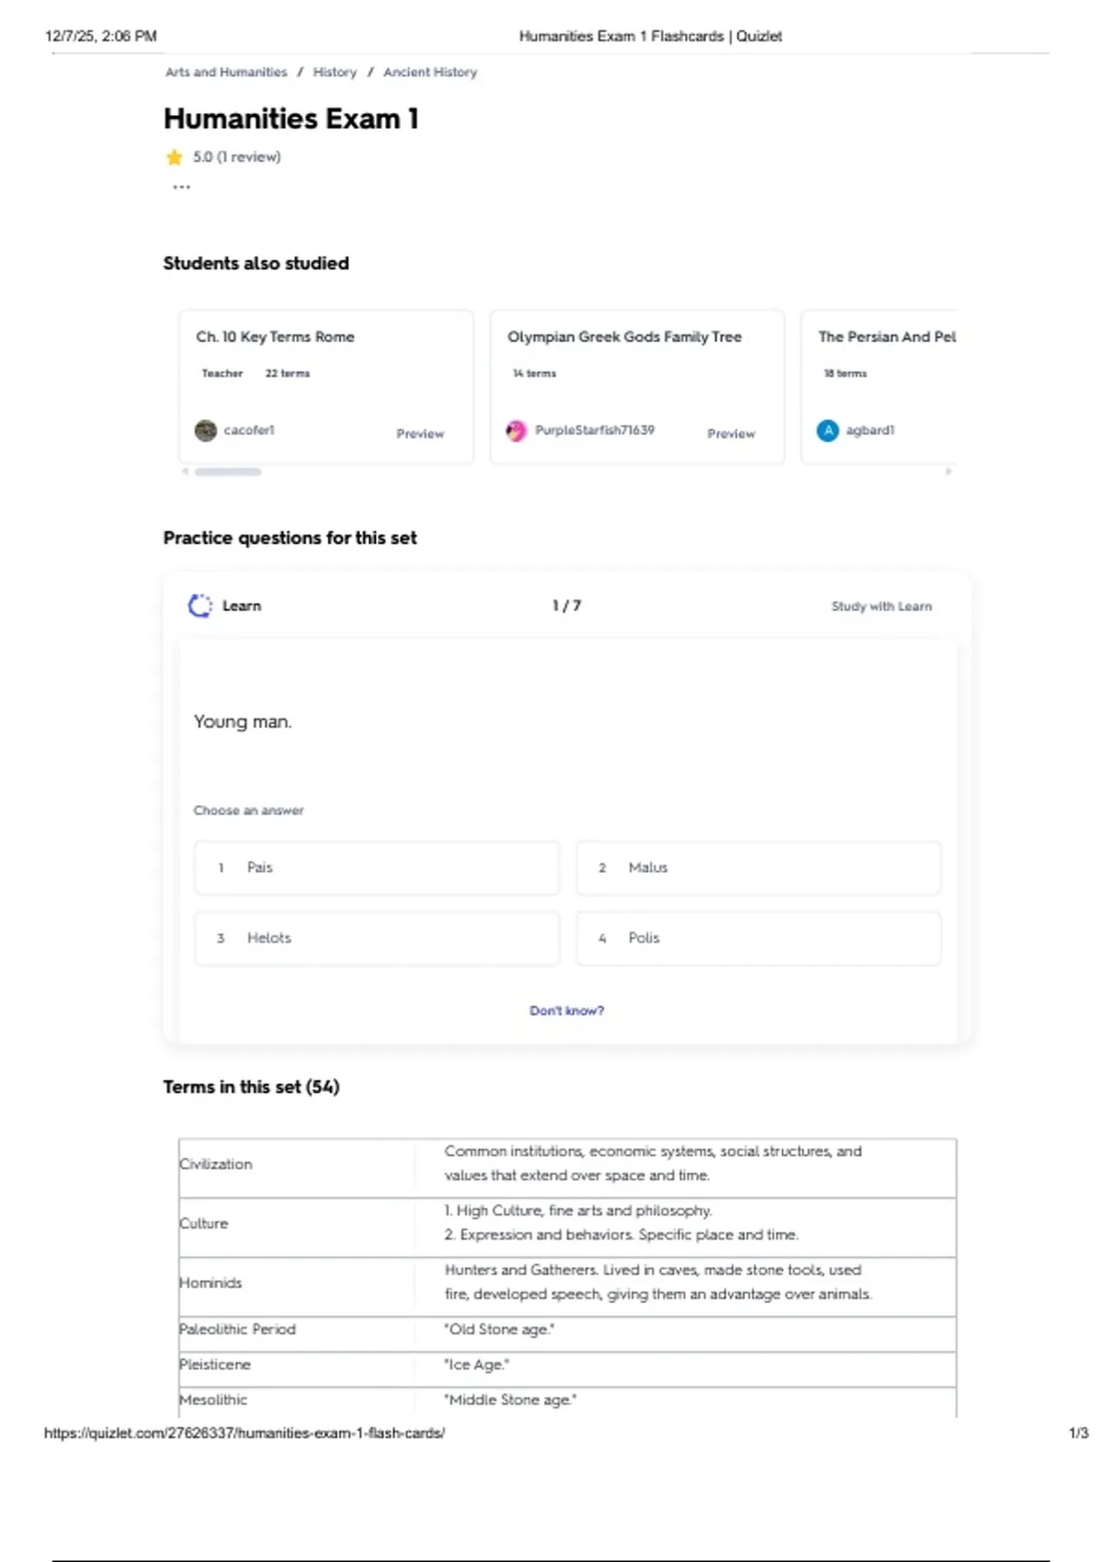Preview the Ch. 10 Key Terms Rome set
The image size is (1103, 1562).
420,434
